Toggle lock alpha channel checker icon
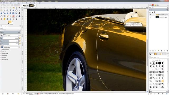Image resolution: width=169 pixels, height=95 pixels. pos(154,12)
